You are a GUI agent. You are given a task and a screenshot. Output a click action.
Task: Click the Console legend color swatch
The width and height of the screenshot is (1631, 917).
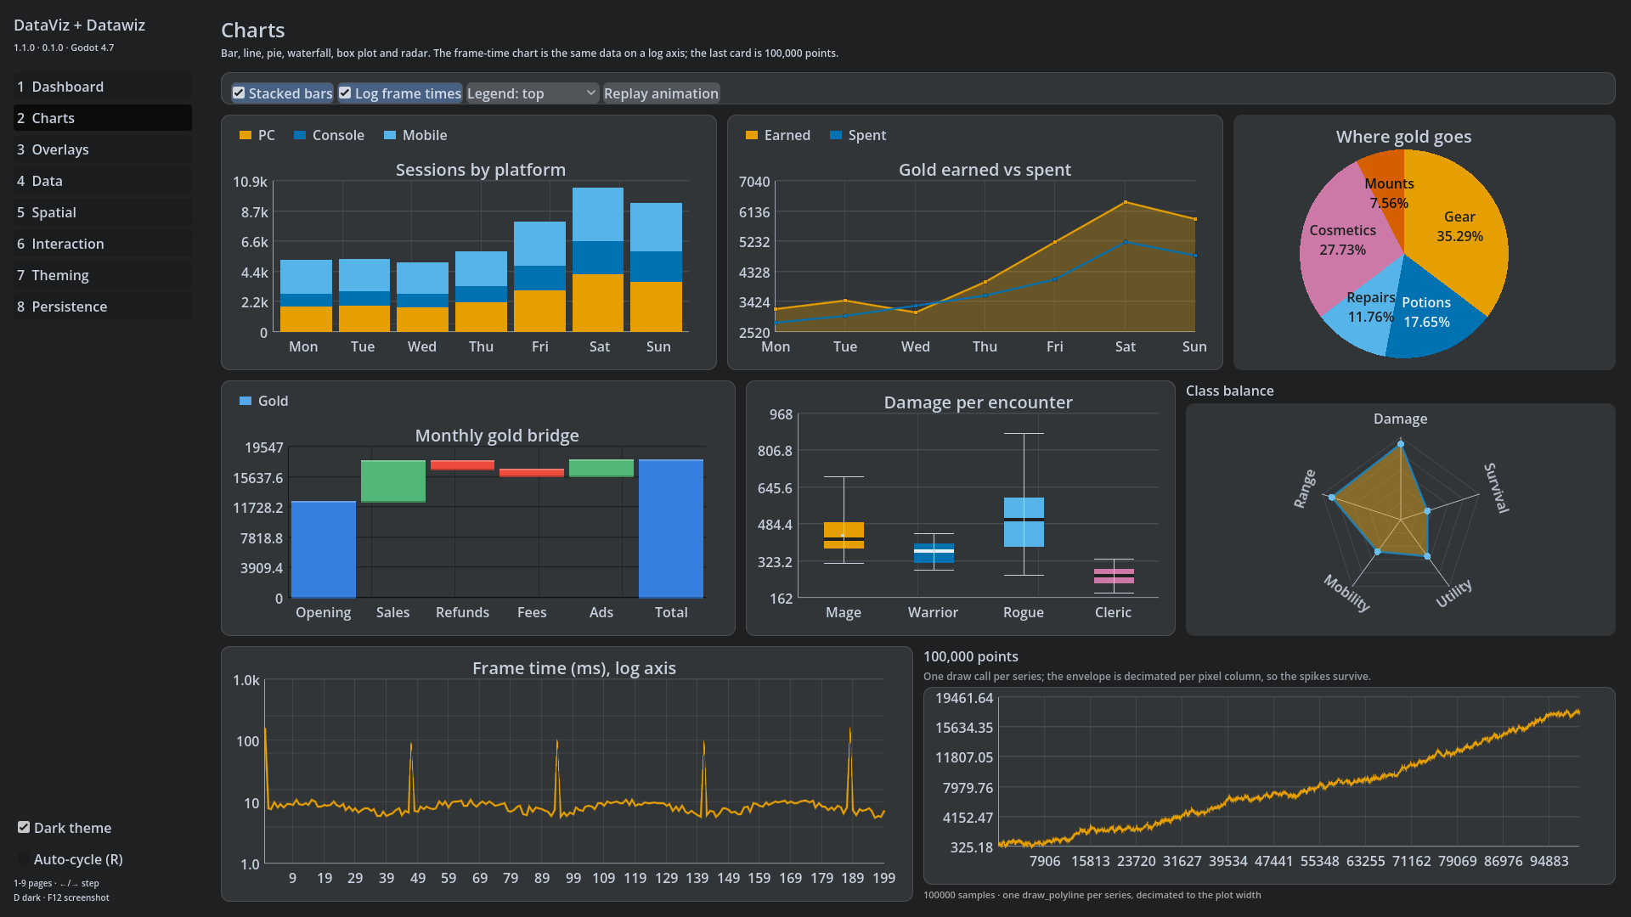(300, 135)
